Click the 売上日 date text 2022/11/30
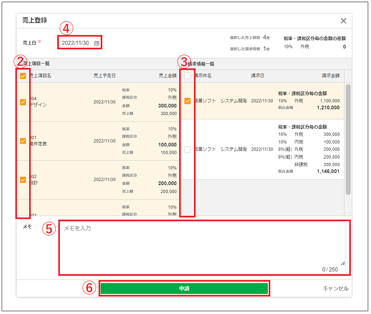 point(75,43)
